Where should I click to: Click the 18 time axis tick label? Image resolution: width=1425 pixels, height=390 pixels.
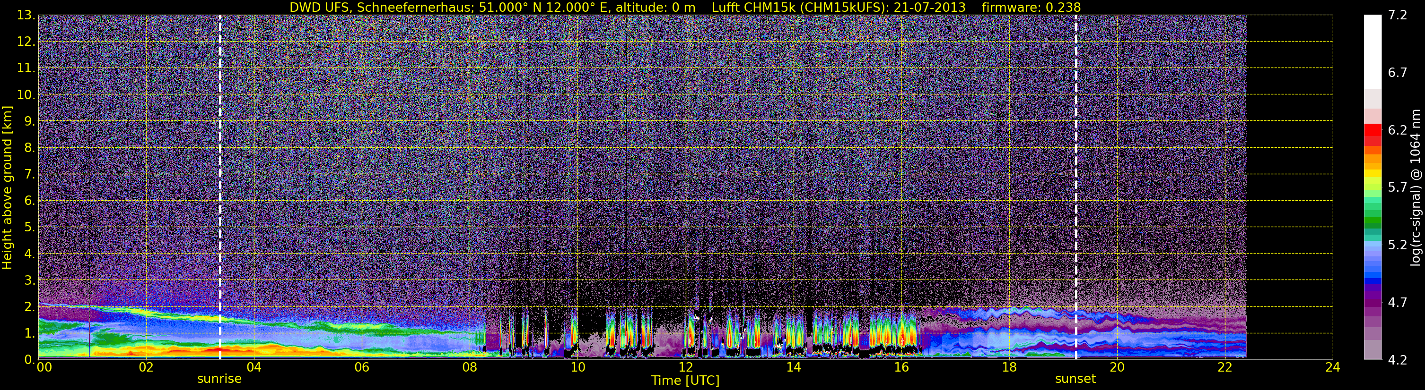coord(1009,368)
